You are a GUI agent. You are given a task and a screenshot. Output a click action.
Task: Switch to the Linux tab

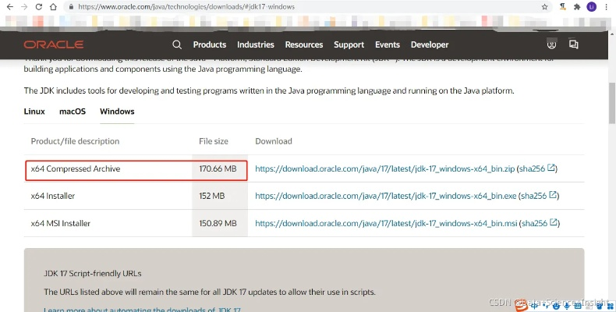click(x=34, y=112)
